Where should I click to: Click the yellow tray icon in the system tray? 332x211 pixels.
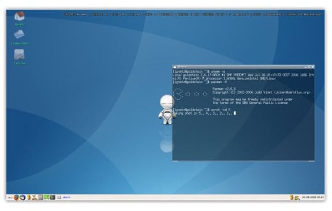coord(292,197)
